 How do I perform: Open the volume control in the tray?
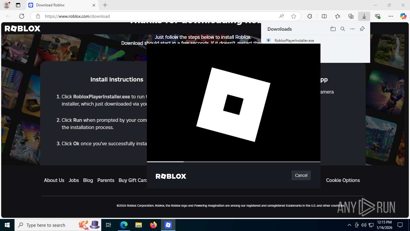[364, 225]
